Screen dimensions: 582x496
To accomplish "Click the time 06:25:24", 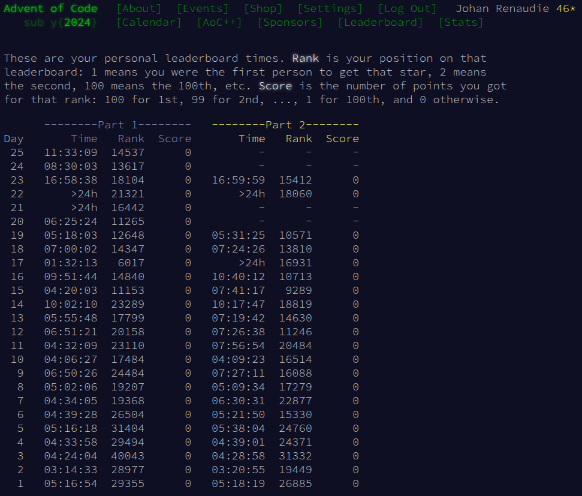I will [71, 221].
